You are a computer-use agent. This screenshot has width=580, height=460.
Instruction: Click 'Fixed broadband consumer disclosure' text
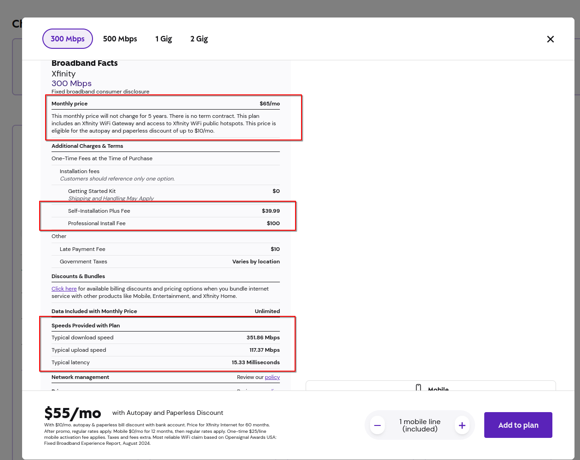100,92
